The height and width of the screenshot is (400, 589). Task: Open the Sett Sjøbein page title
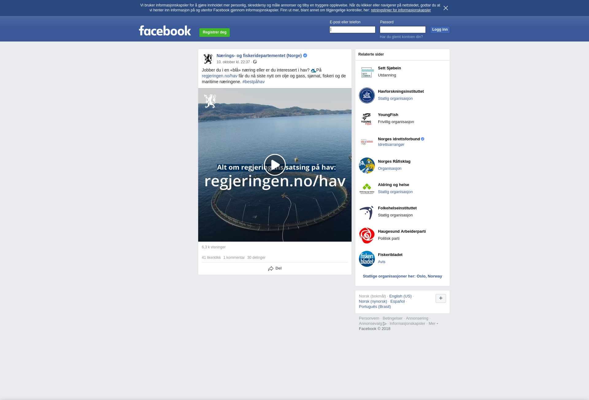(389, 68)
